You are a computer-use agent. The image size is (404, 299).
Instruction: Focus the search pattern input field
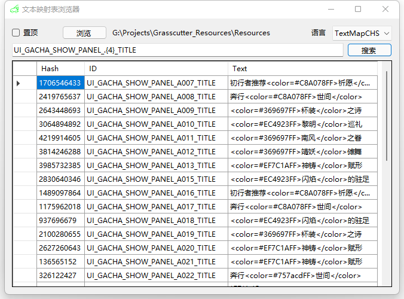point(177,50)
